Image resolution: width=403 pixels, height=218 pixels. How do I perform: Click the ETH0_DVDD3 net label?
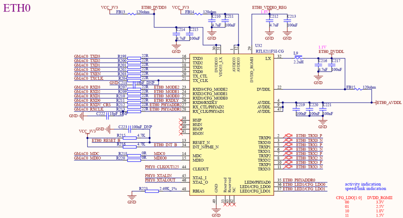[154, 7]
